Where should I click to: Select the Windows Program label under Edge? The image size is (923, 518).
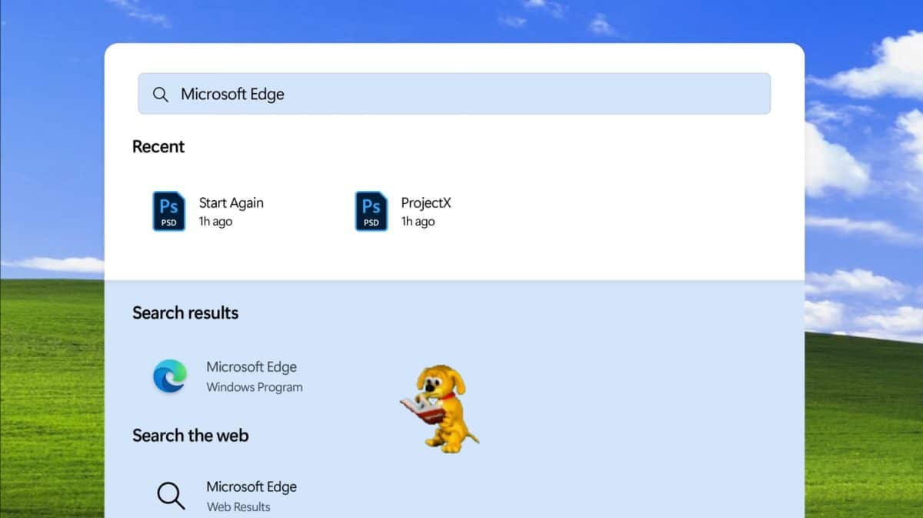[x=254, y=387]
